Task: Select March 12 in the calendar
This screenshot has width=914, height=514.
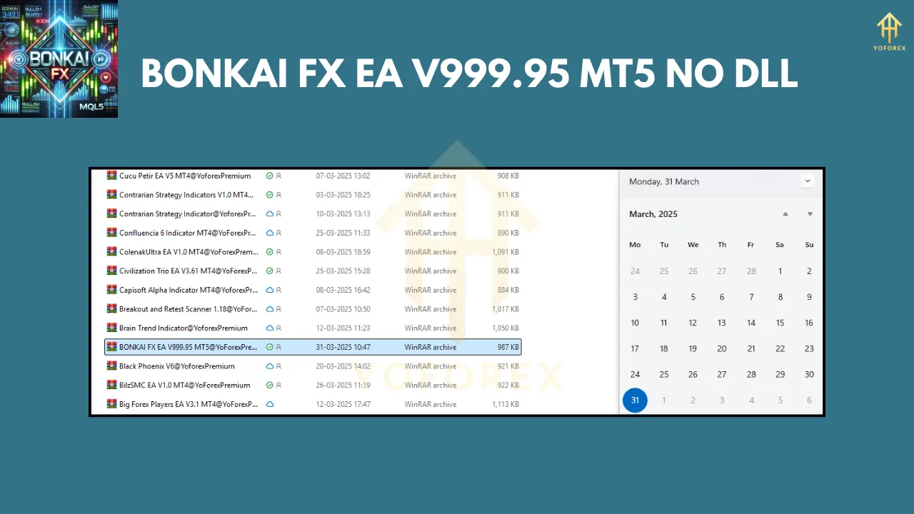Action: pyautogui.click(x=693, y=323)
